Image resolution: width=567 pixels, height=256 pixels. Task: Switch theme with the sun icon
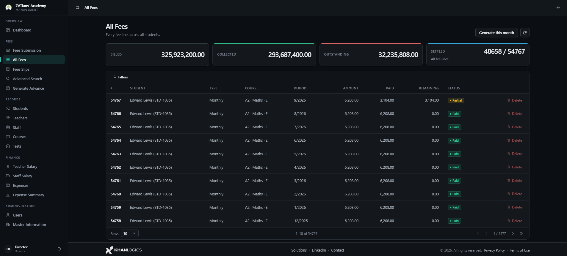coord(558,7)
